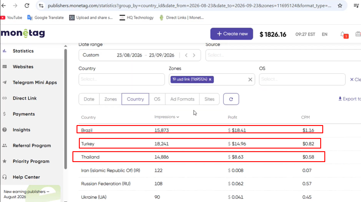The image size is (361, 202).
Task: Click the monetag logo
Action: click(x=22, y=33)
